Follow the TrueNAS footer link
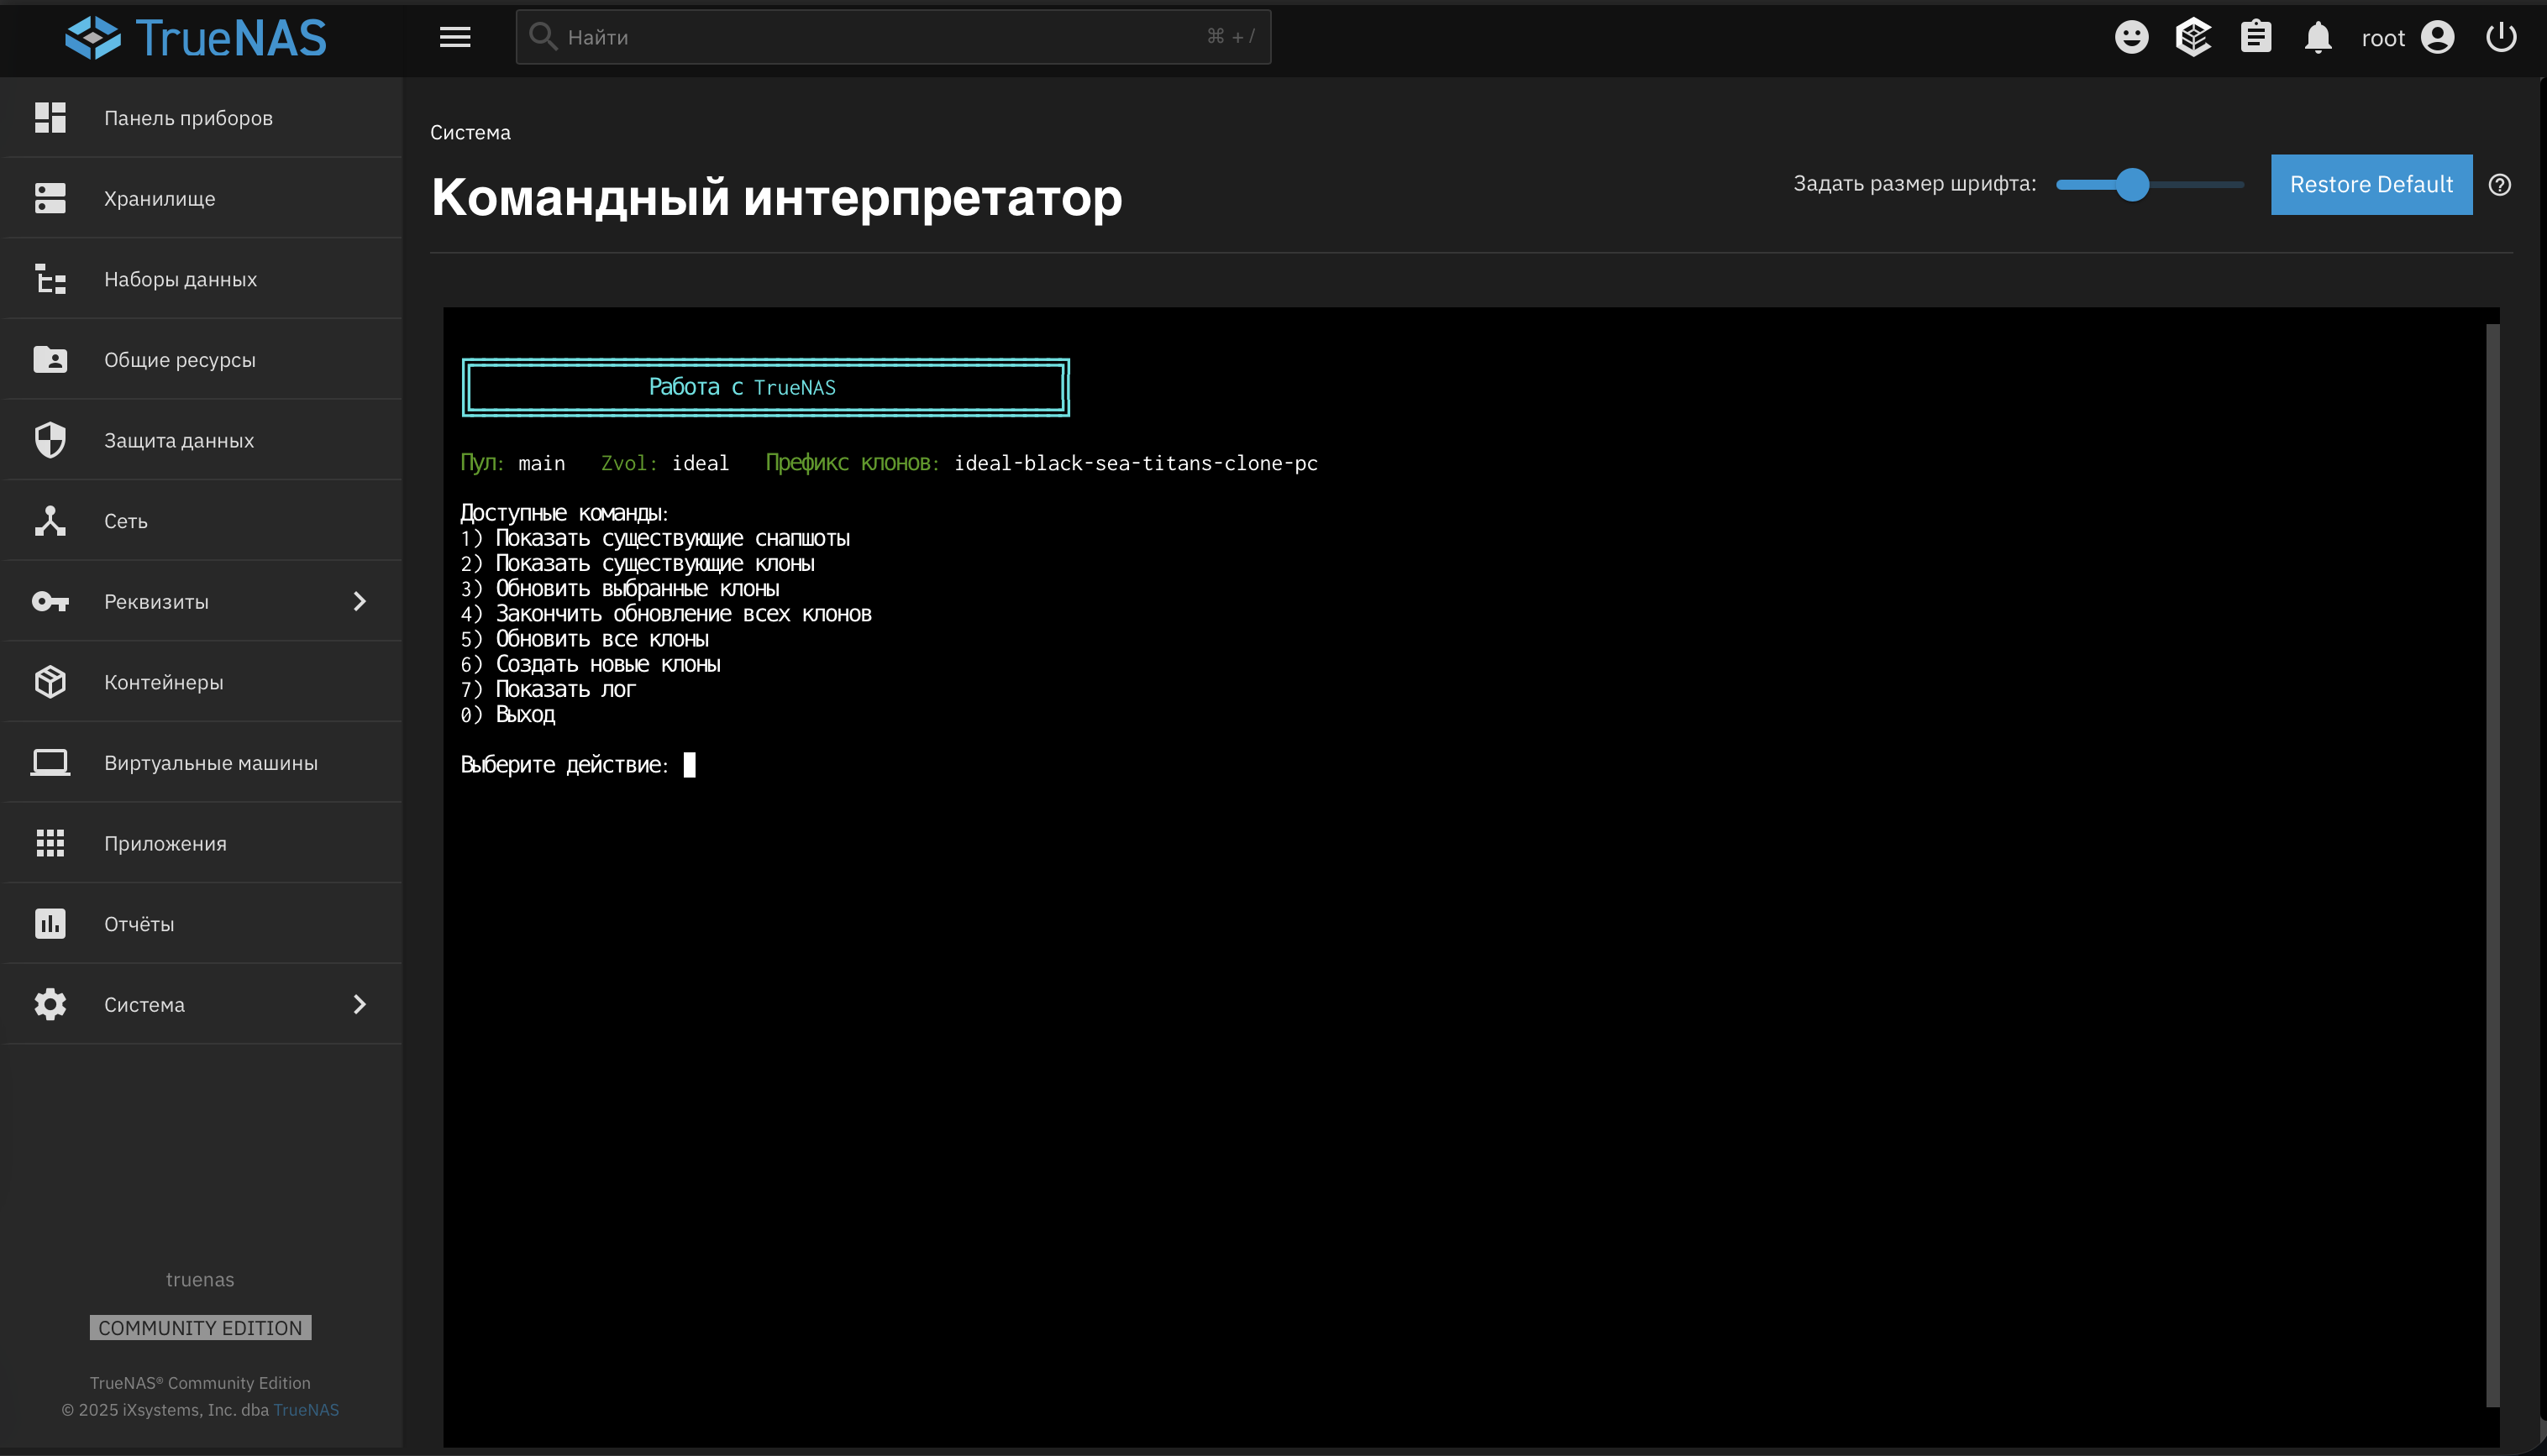Screen dimensions: 2547x1456 (x=306, y=1410)
